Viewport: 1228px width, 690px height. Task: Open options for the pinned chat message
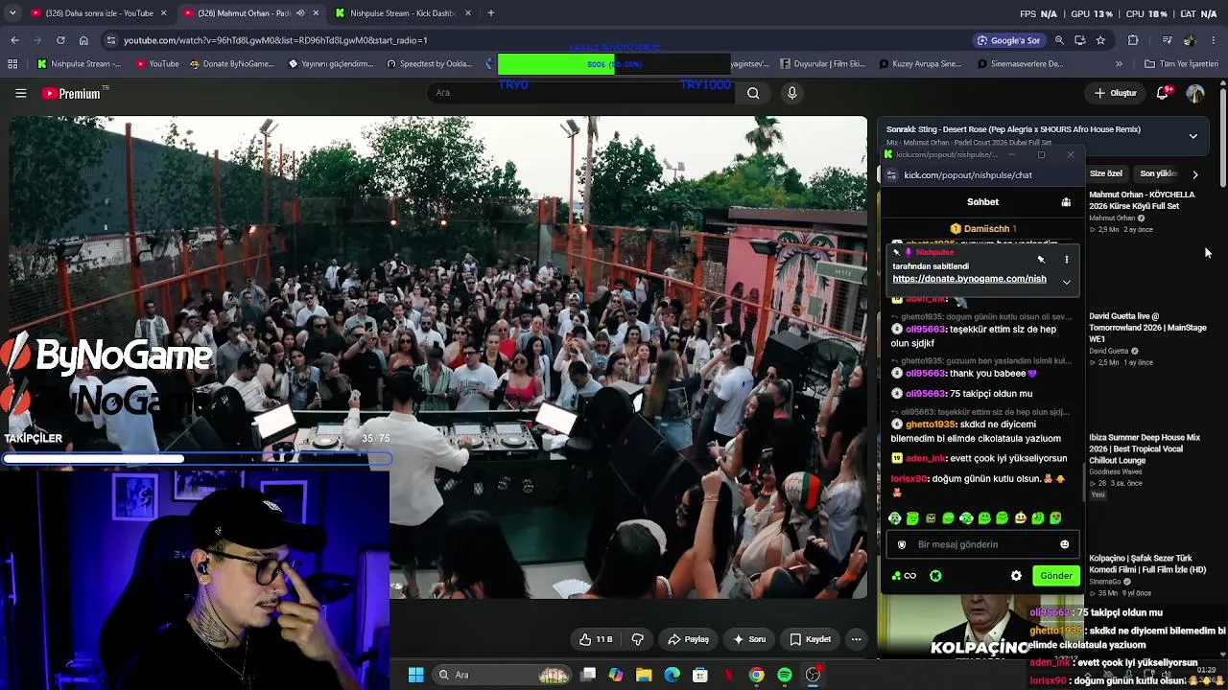[1066, 260]
